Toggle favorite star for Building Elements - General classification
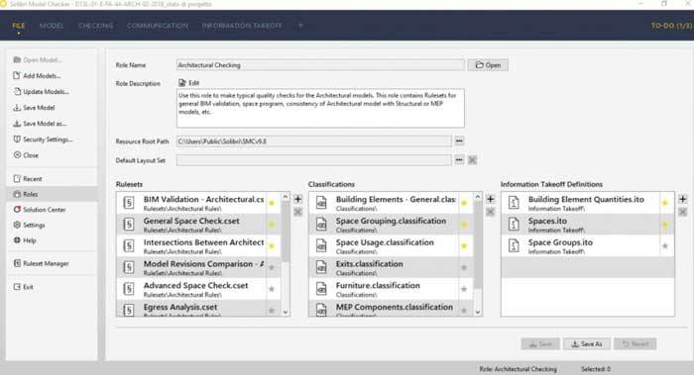The image size is (694, 375). [464, 203]
